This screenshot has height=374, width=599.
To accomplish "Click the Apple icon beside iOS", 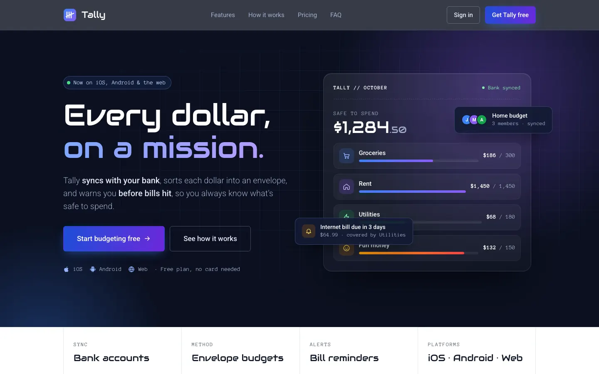I will (x=66, y=269).
